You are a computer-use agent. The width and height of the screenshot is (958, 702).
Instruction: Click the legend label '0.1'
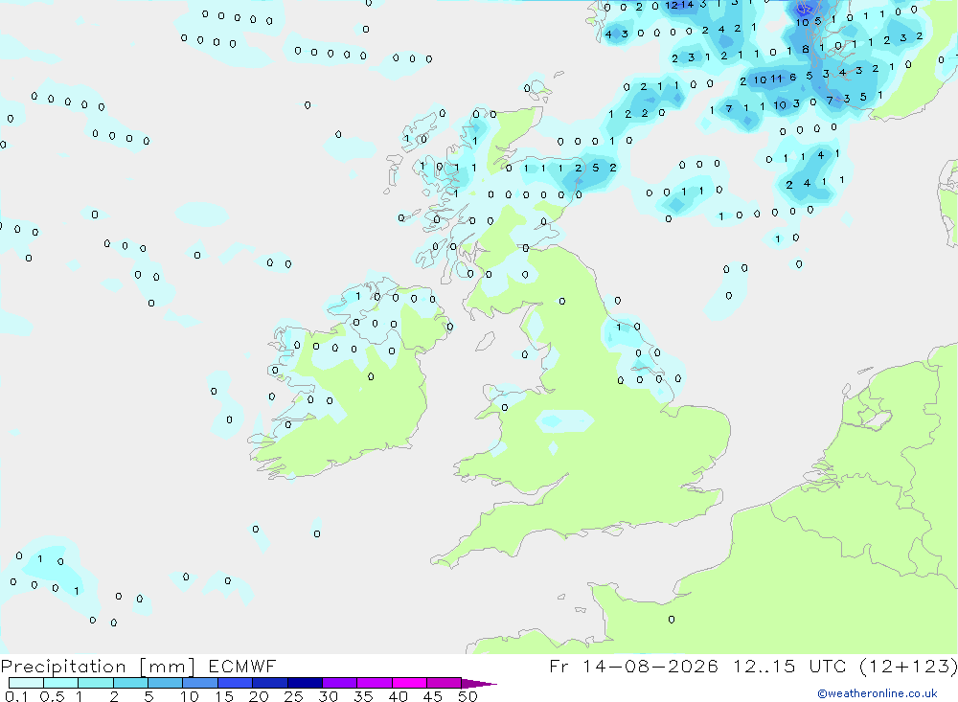pos(16,696)
